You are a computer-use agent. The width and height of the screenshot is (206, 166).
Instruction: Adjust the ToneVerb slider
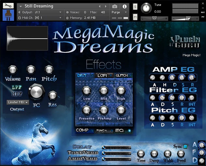click(116, 153)
